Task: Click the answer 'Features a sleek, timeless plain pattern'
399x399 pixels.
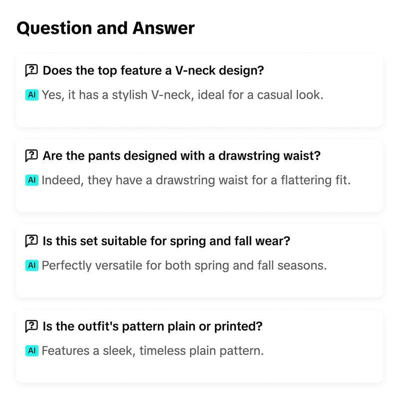Action: click(x=153, y=351)
